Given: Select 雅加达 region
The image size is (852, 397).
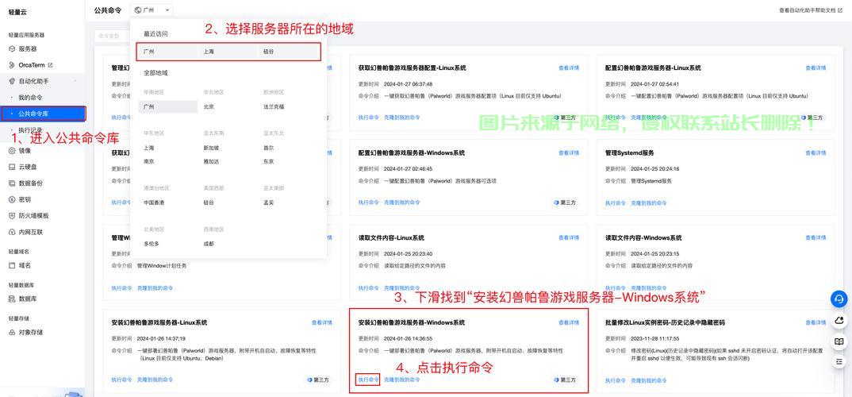Looking at the screenshot, I should [x=211, y=161].
